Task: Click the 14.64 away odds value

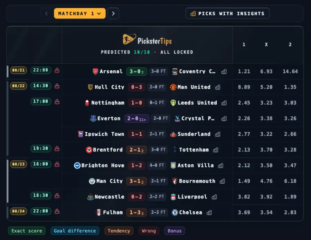Action: [x=290, y=72]
